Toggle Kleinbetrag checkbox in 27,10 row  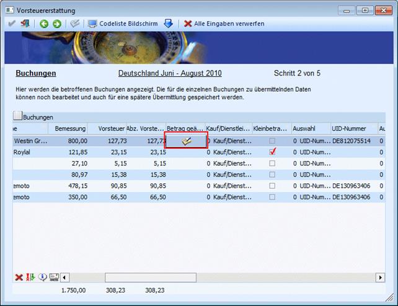point(272,163)
